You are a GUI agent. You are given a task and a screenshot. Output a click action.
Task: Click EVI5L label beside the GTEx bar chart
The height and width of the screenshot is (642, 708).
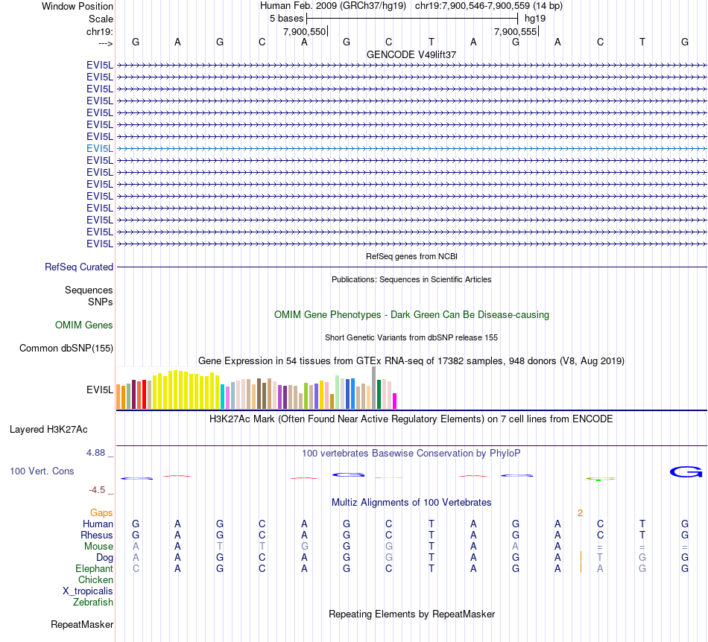(x=100, y=390)
